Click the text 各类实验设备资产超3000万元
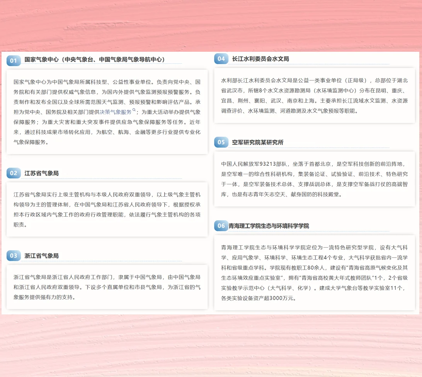 [x=257, y=299]
